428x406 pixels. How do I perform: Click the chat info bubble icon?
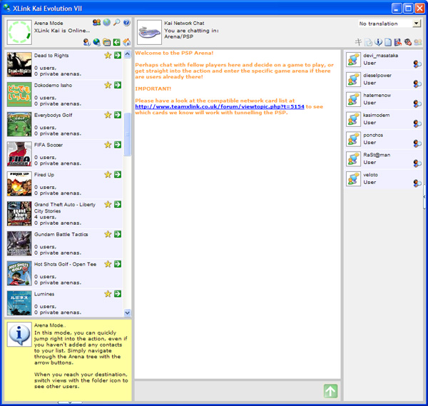[378, 42]
